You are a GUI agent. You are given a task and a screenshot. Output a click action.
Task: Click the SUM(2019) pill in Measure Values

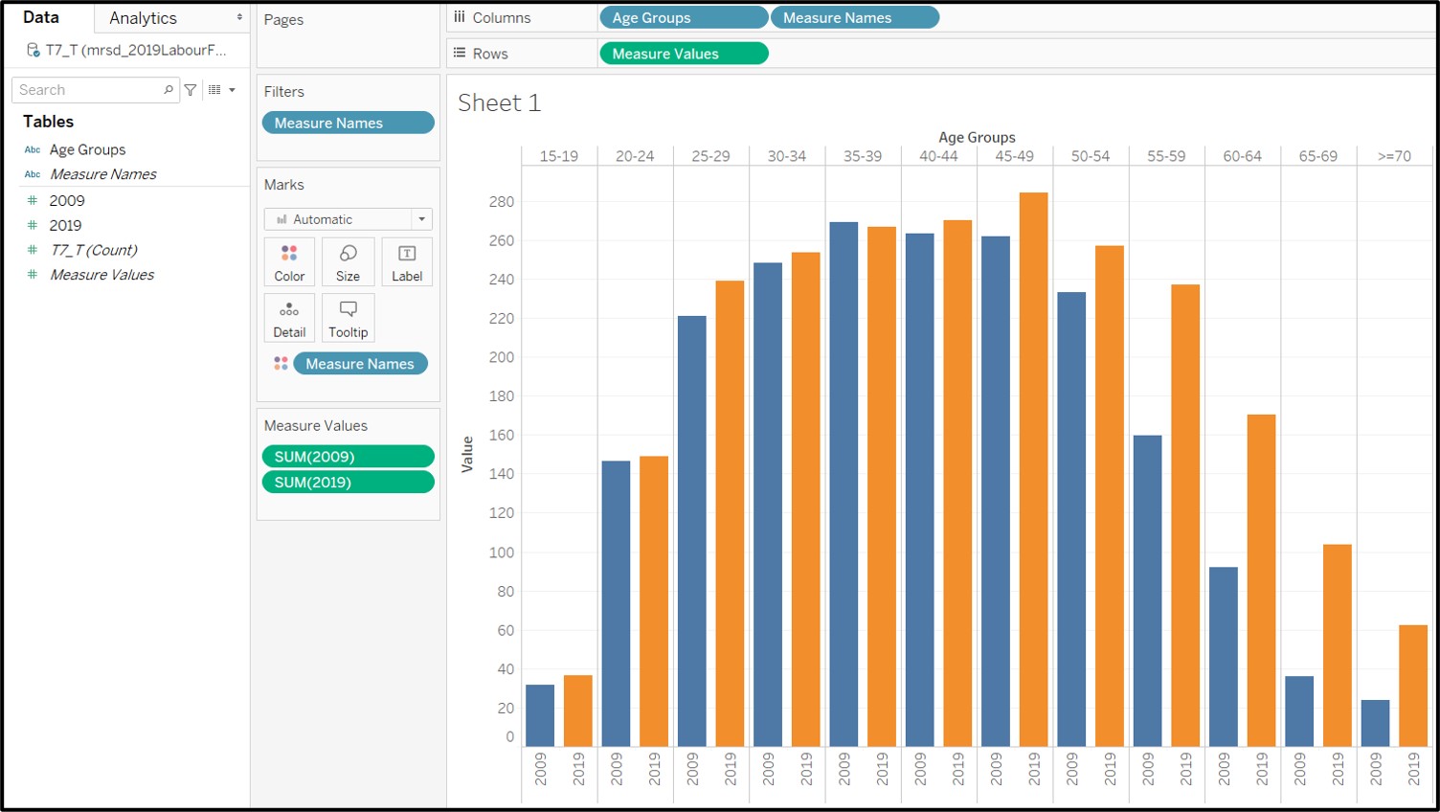[x=348, y=482]
